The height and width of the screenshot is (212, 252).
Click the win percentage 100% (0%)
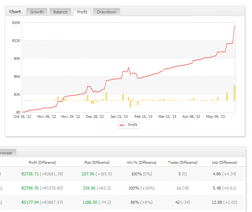coord(142,174)
